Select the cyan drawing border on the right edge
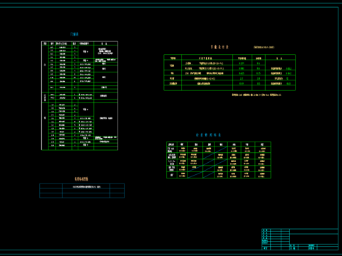 pyautogui.click(x=338, y=128)
